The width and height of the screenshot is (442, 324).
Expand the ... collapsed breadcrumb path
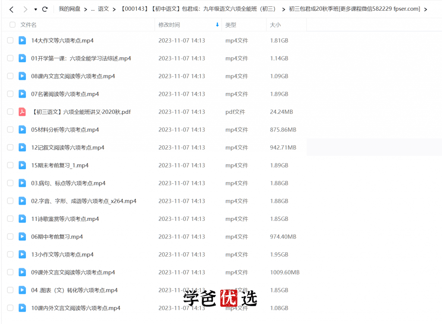tap(93, 9)
